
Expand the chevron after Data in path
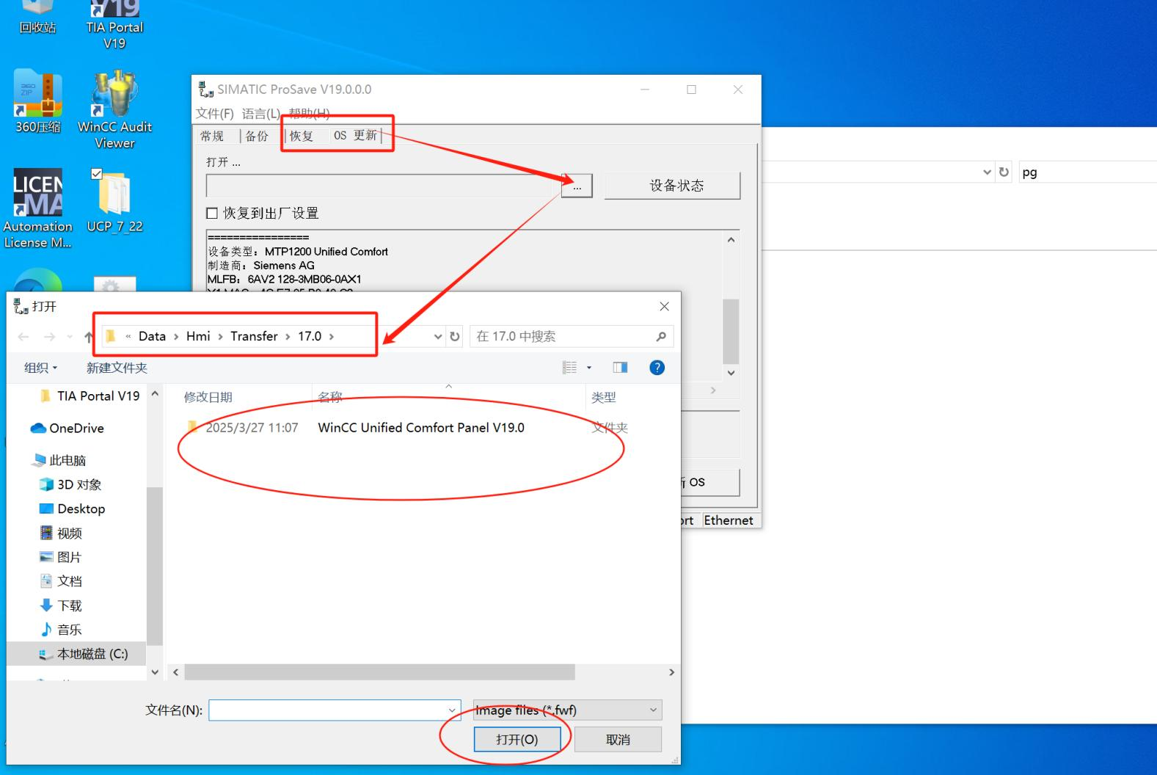176,336
